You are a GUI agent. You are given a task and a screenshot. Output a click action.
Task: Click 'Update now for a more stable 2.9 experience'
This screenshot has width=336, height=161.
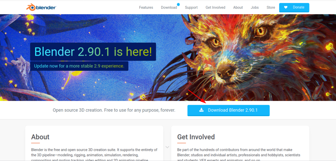[79, 66]
